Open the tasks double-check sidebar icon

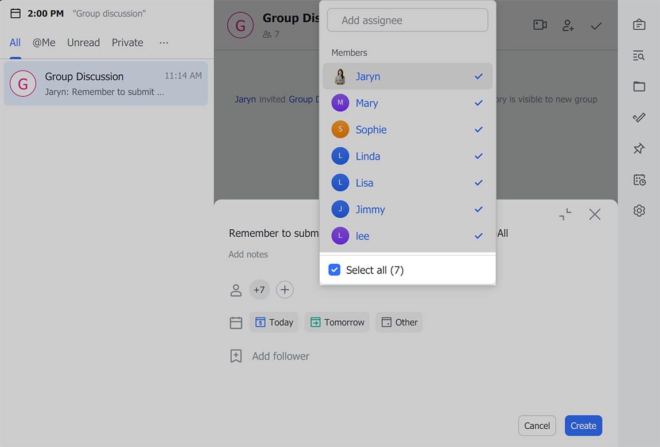[x=639, y=117]
